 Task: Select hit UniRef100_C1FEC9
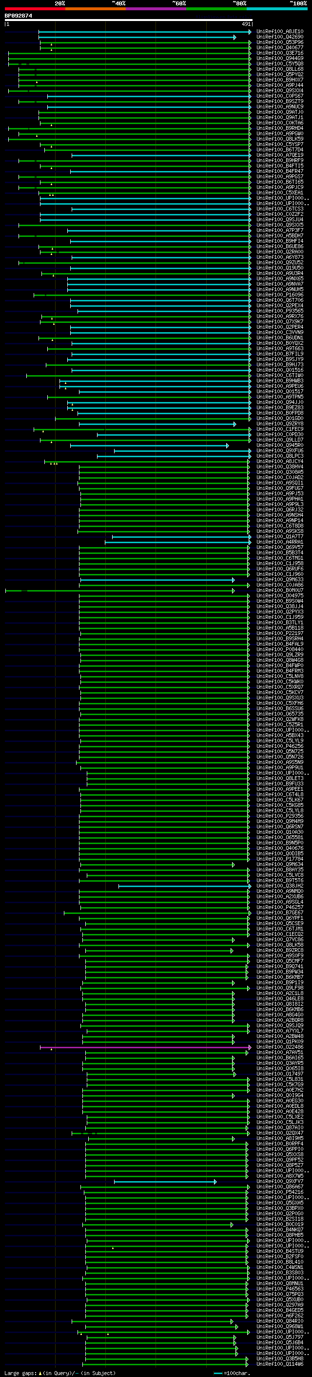click(x=280, y=429)
